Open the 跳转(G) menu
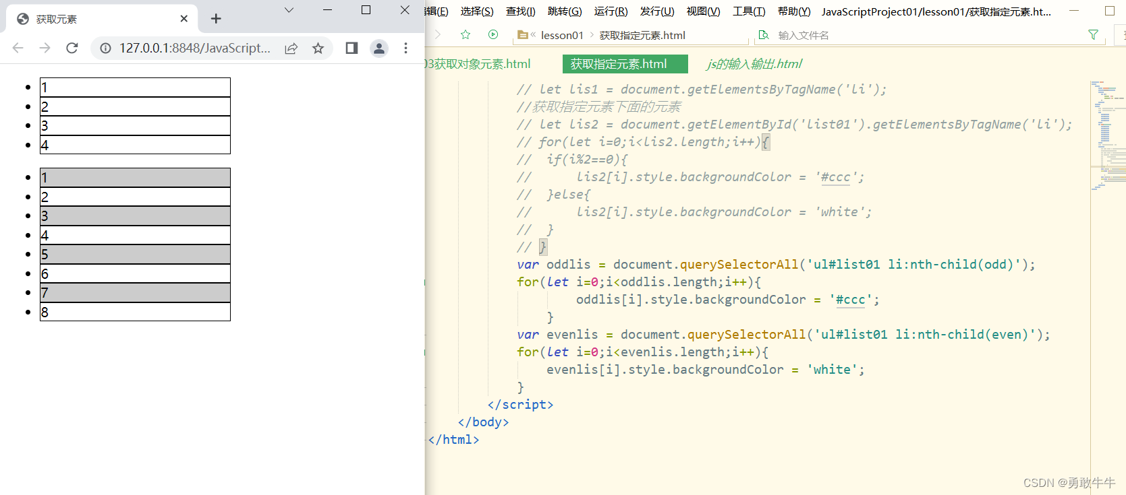Viewport: 1126px width, 495px height. (x=565, y=11)
